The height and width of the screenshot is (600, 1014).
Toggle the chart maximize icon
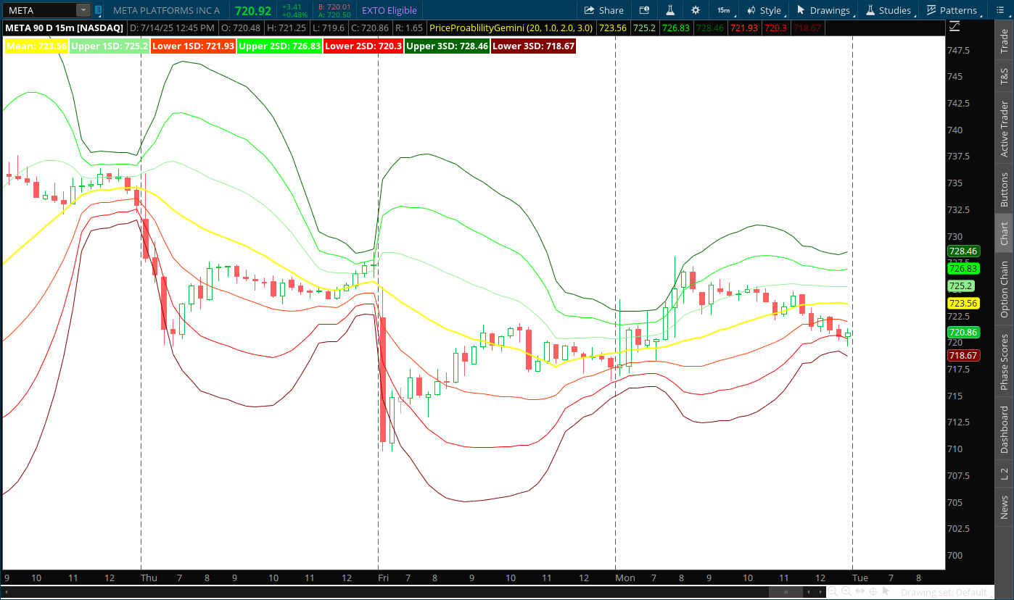click(x=954, y=25)
